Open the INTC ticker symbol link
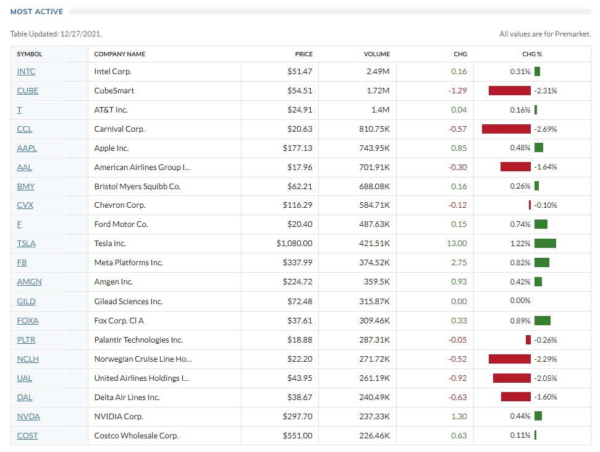The height and width of the screenshot is (452, 600). [x=26, y=72]
